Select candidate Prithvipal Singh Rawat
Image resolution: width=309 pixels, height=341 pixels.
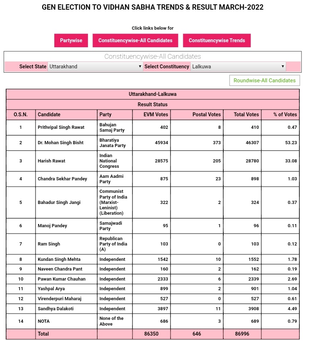coord(61,127)
